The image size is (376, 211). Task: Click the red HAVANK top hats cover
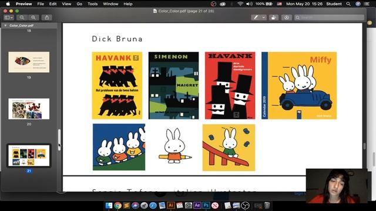[230, 86]
